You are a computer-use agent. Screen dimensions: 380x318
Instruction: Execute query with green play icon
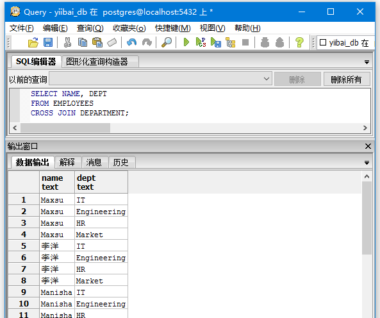click(x=186, y=43)
